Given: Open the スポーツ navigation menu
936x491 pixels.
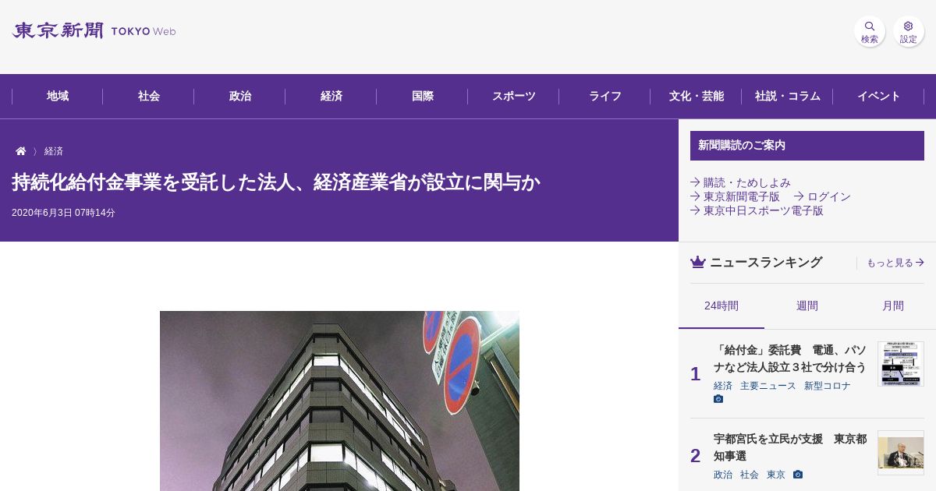Looking at the screenshot, I should [x=514, y=97].
